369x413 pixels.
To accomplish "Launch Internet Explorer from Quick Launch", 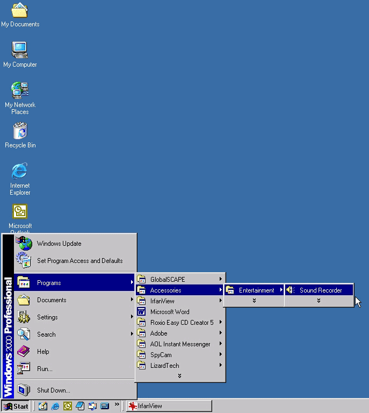I will (x=55, y=406).
